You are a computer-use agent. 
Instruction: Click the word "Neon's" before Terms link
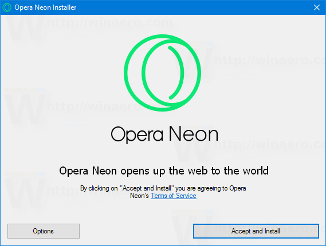tap(139, 196)
